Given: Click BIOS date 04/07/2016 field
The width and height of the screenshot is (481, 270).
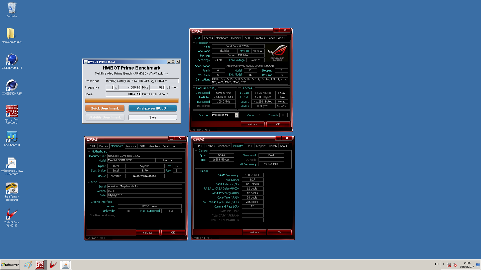Looking at the screenshot, I should point(145,195).
